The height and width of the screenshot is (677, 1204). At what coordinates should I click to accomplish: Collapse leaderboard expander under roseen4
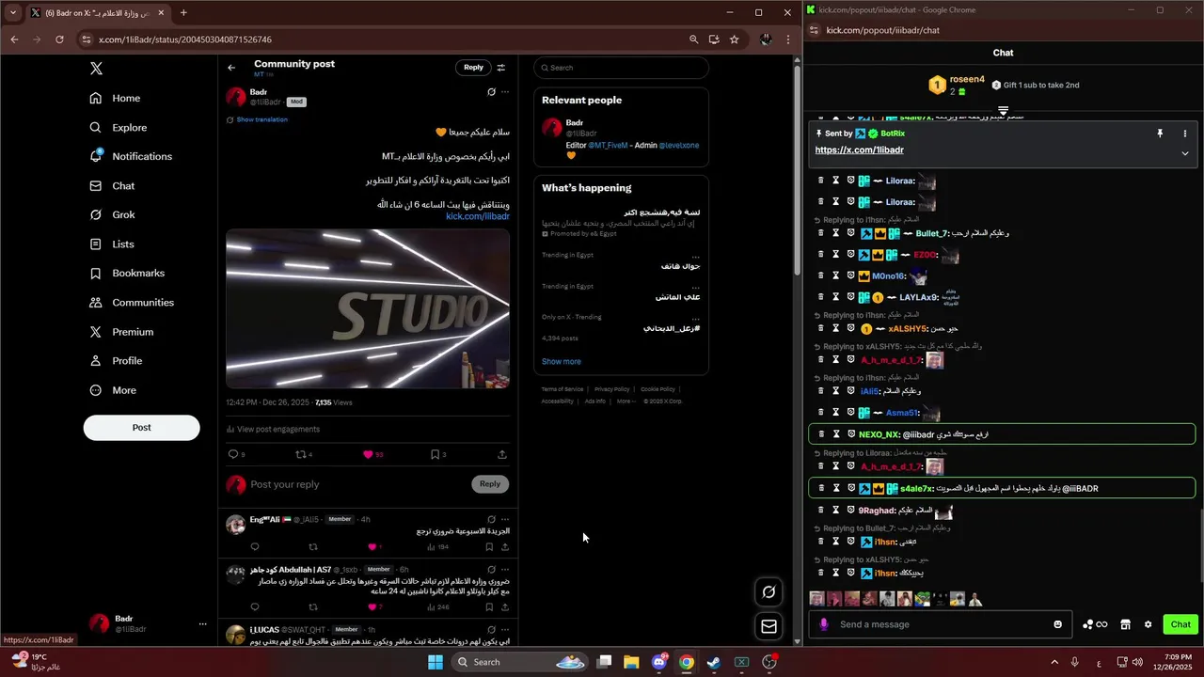coord(1003,111)
